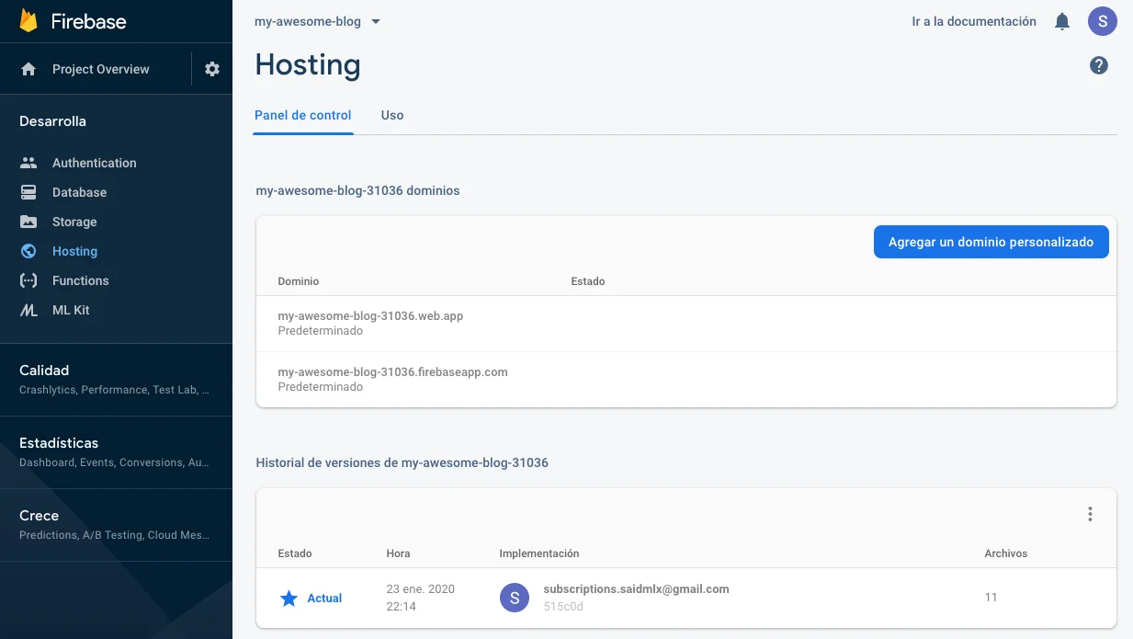Click the ML Kit icon
Image resolution: width=1133 pixels, height=639 pixels.
tap(28, 310)
